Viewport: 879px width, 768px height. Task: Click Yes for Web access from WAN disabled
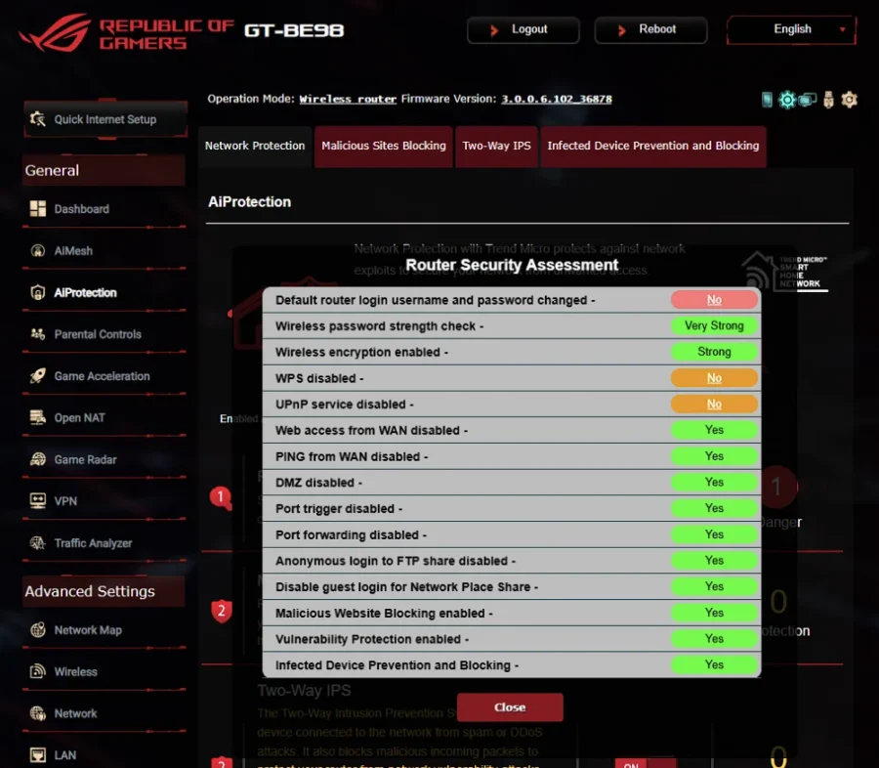[x=714, y=430]
